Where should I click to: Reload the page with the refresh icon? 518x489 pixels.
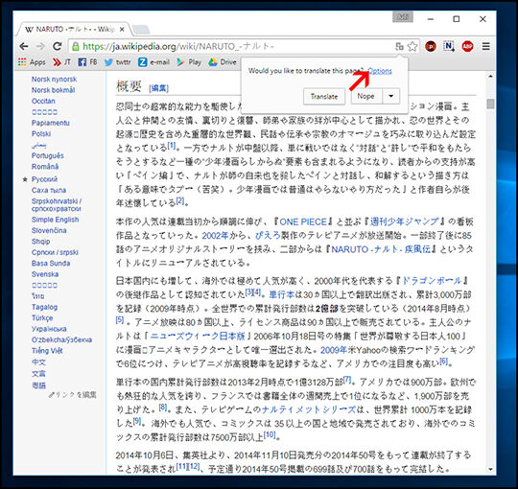point(58,46)
